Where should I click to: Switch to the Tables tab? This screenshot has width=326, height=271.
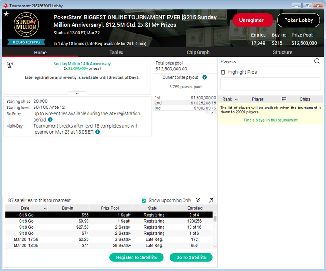[x=116, y=52]
